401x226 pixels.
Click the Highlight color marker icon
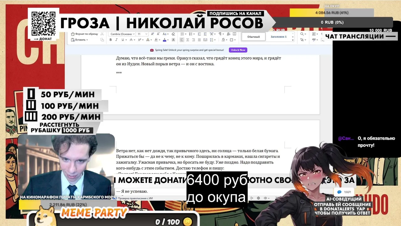(156, 40)
